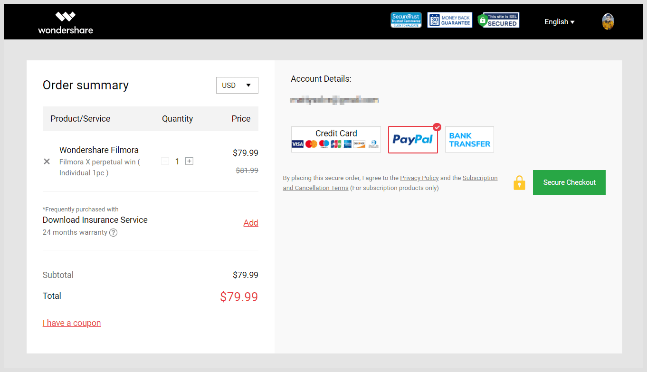Select Credit Card payment method

[336, 139]
